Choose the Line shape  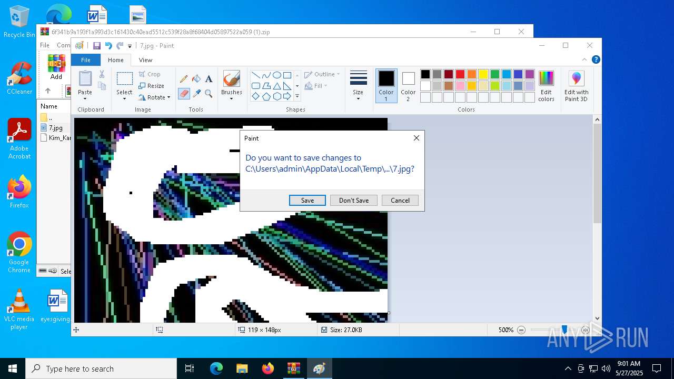[255, 75]
